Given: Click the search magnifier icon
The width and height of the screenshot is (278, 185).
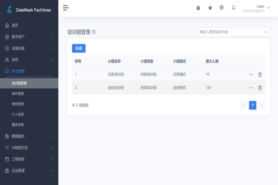Looking at the screenshot, I should (266, 32).
